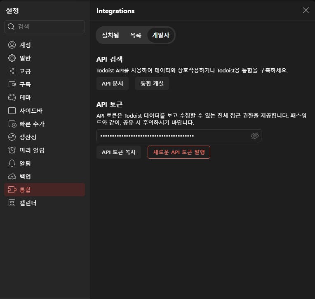Click the 계정 account profile icon
315x299 pixels.
[12, 45]
